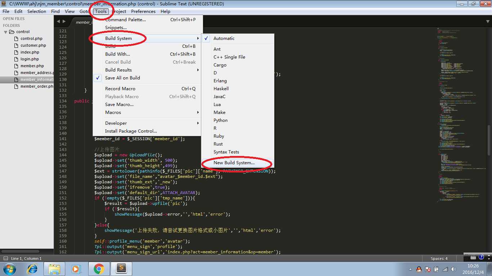
Task: Click the taskbar clock showing 10:26
Action: (473, 269)
